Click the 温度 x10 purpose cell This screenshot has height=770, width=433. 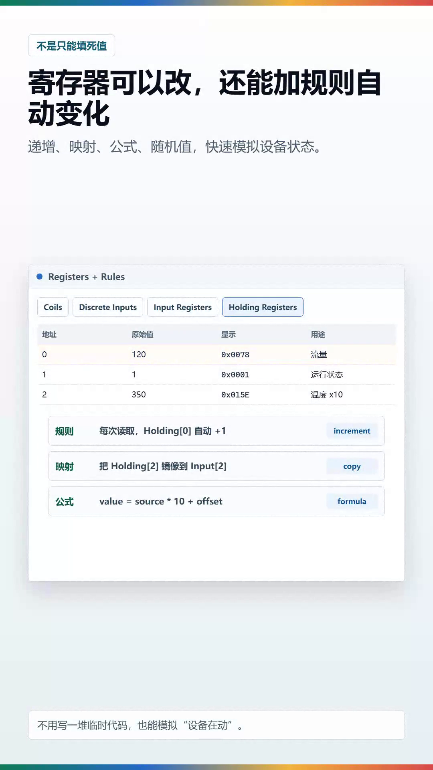327,395
